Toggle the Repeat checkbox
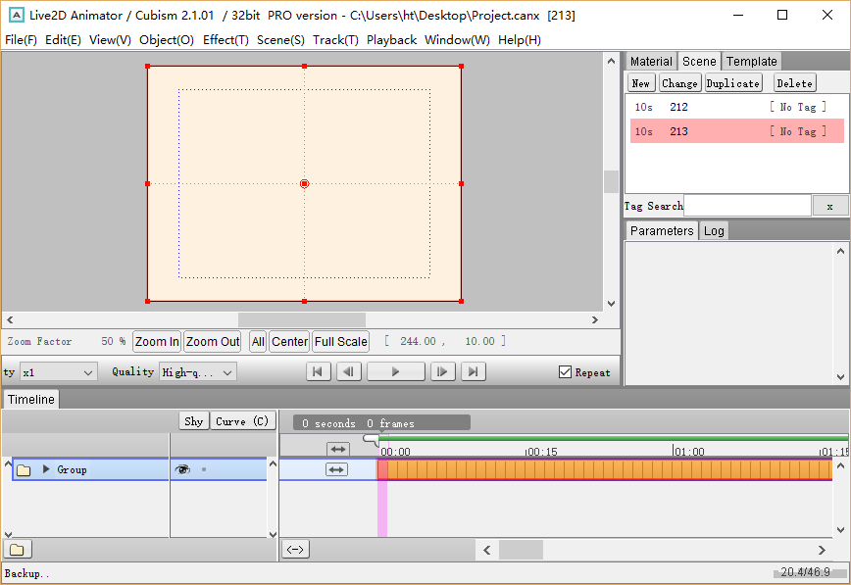 pos(565,372)
